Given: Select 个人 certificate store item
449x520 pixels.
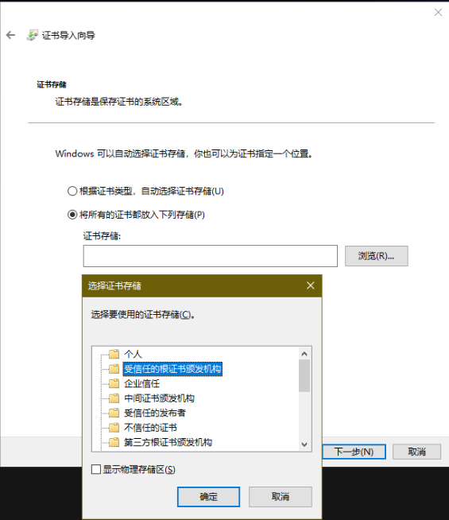Looking at the screenshot, I should click(x=133, y=354).
